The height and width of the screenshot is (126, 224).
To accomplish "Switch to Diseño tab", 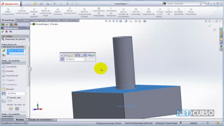I will pos(21,20).
